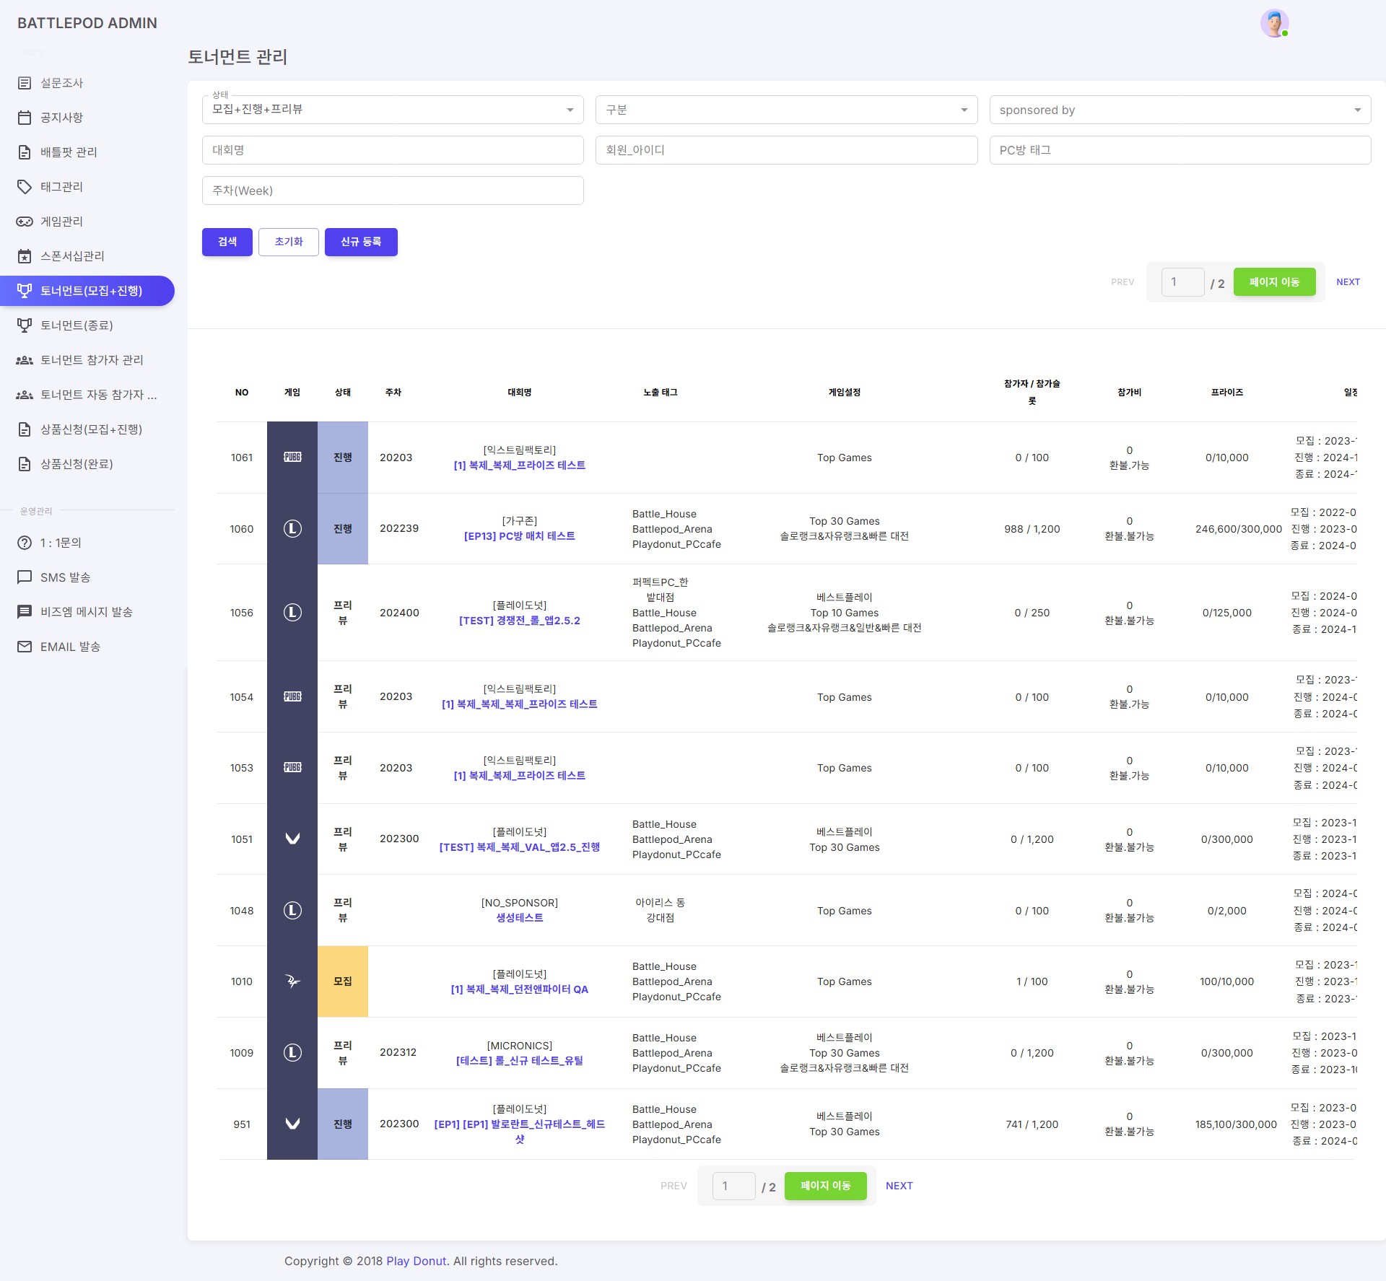The height and width of the screenshot is (1281, 1386).
Task: Click the yellow 모집 status cell in row 1010
Action: (343, 981)
